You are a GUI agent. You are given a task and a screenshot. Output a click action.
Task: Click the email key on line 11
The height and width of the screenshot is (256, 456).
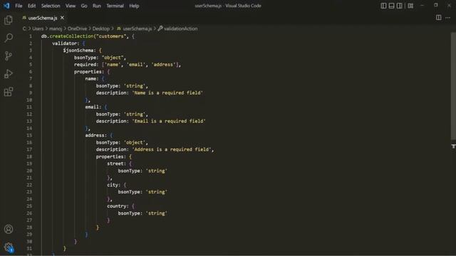[92, 107]
